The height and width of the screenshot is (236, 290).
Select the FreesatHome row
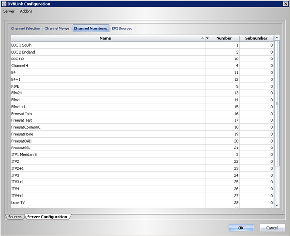[142, 134]
